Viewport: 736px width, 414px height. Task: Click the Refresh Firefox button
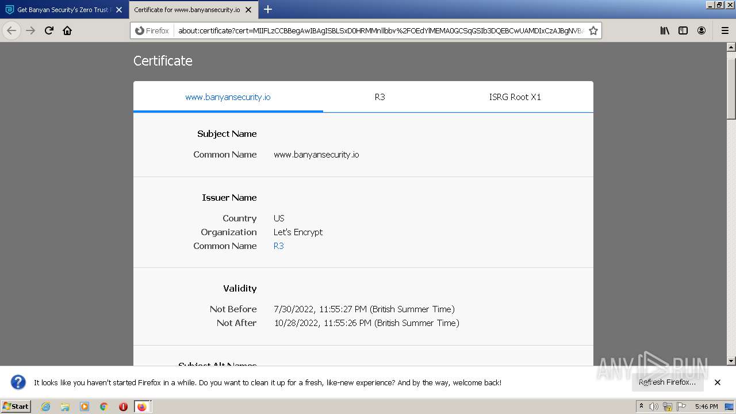click(x=667, y=382)
